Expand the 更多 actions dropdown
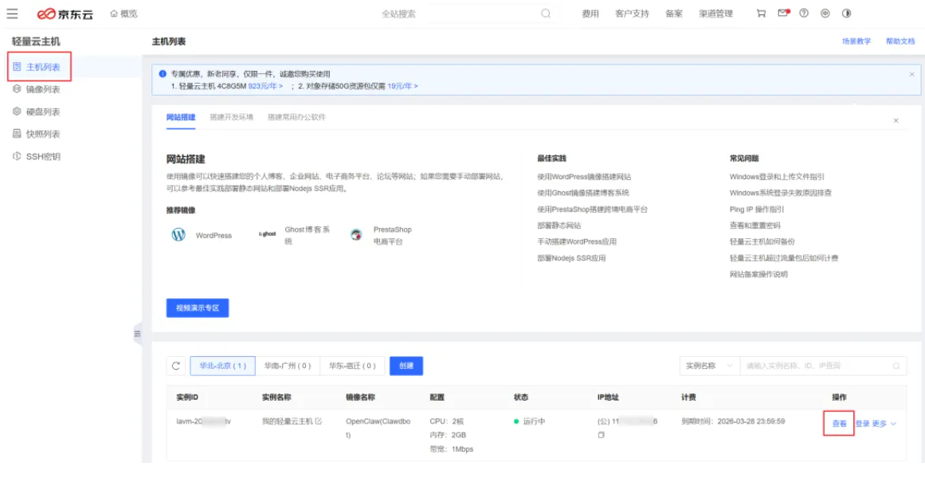 (884, 424)
